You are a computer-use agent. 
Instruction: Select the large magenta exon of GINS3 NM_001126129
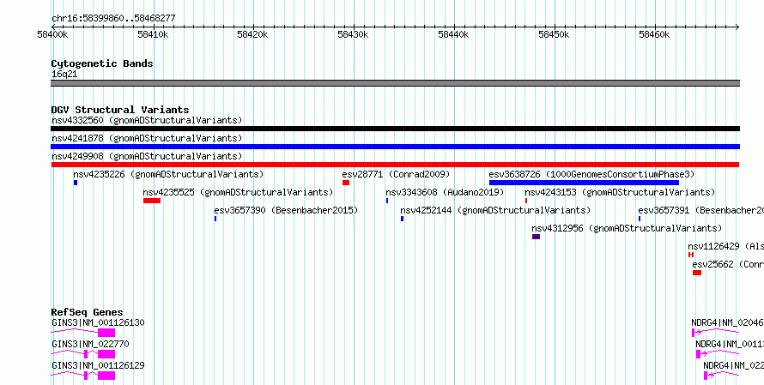[x=106, y=376]
